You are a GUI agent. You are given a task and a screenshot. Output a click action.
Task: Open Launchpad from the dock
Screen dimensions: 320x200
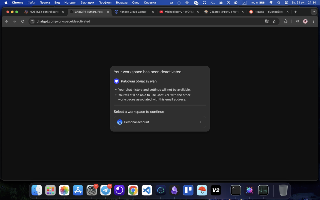(x=50, y=190)
